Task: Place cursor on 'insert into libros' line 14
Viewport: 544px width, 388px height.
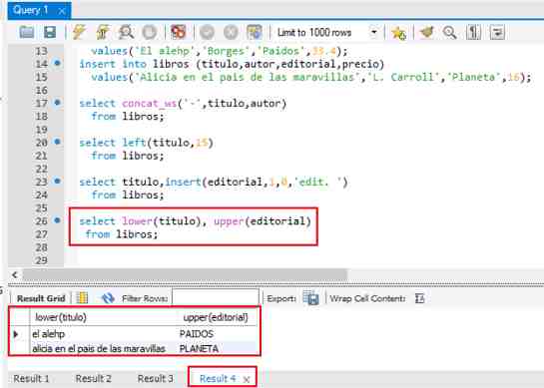Action: [232, 64]
